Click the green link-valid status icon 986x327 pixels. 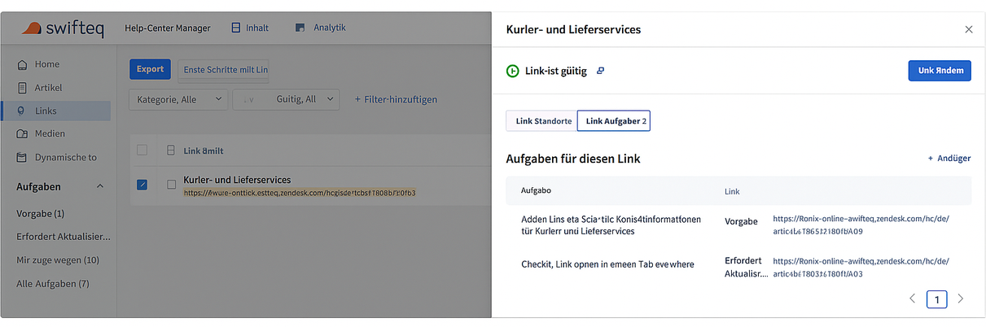click(512, 71)
